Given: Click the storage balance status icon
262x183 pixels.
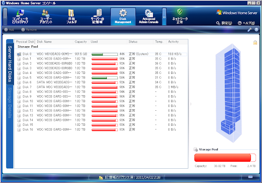Looking at the screenshot, I should 101,178.
